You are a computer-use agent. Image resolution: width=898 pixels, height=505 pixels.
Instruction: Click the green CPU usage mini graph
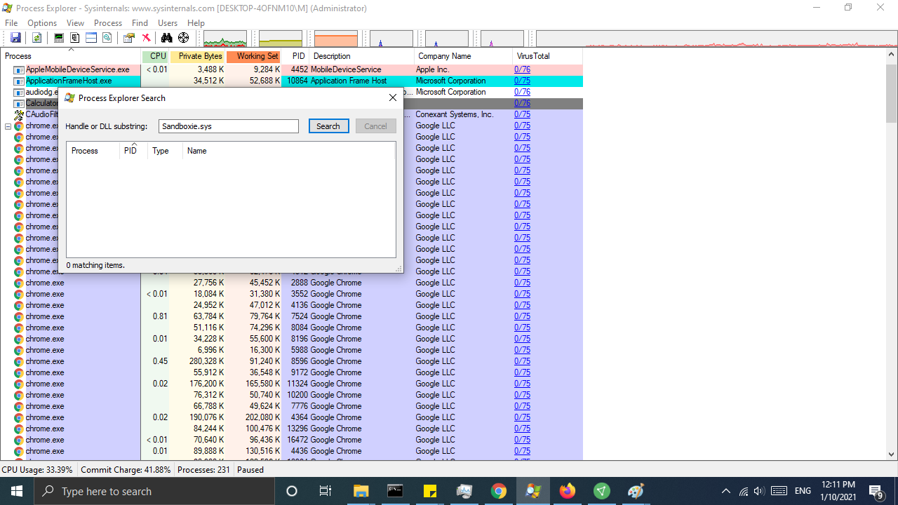(225, 39)
